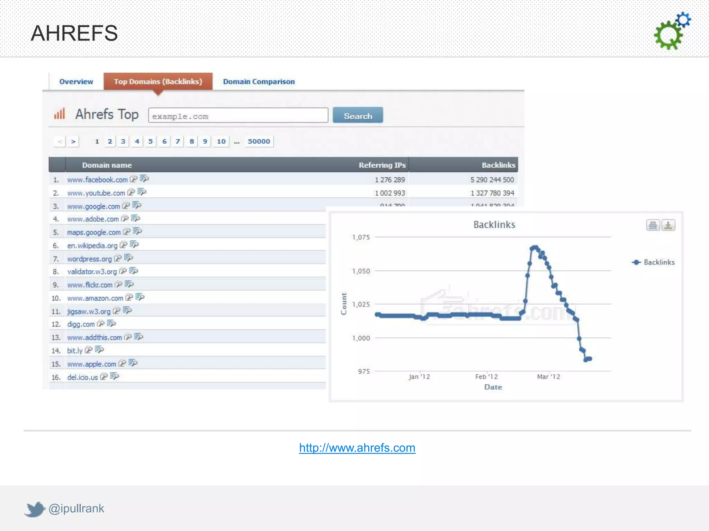Screen dimensions: 709x531
Task: Open digg.com domain link
Action: [81, 324]
